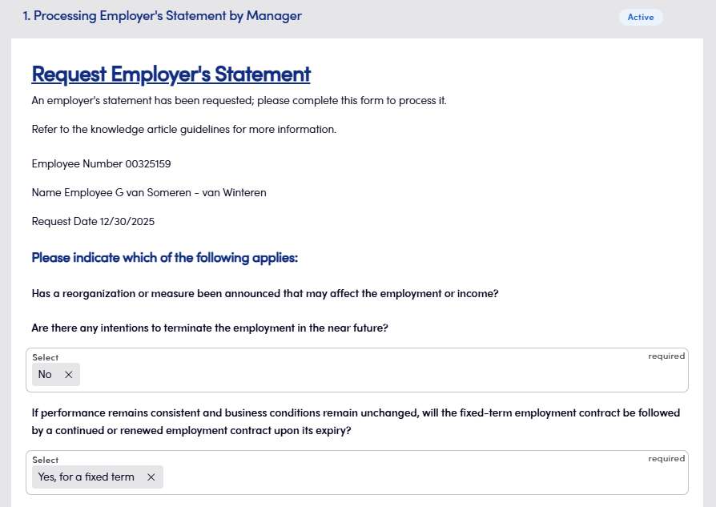The width and height of the screenshot is (716, 507).
Task: Click the required label on the first Select field
Action: pyautogui.click(x=666, y=356)
